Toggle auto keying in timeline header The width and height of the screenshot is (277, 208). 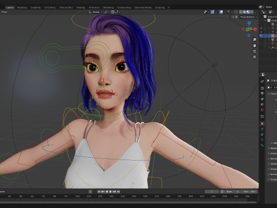(x=91, y=192)
